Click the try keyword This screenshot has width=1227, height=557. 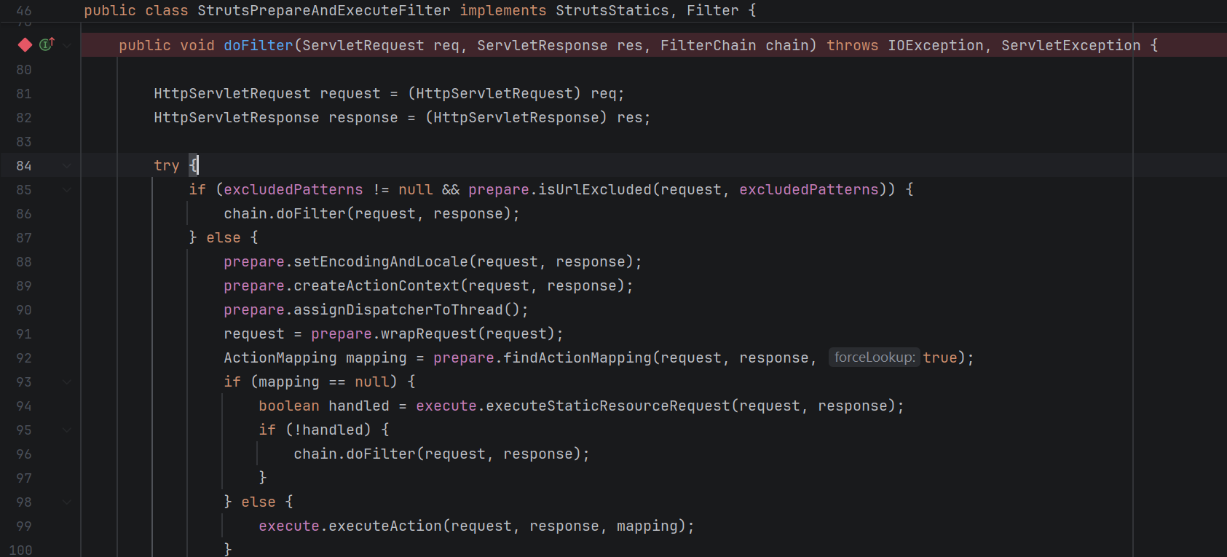tap(167, 166)
